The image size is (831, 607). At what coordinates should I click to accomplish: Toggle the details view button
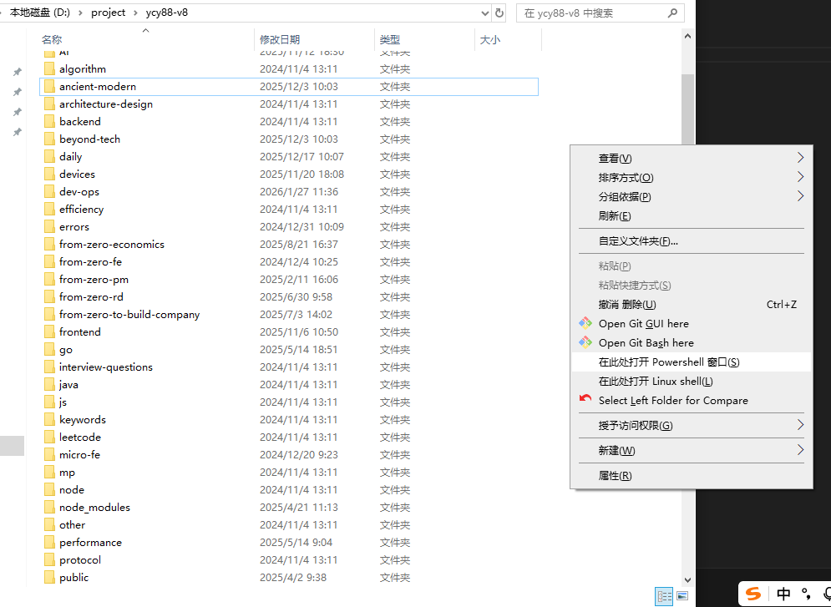tap(665, 596)
